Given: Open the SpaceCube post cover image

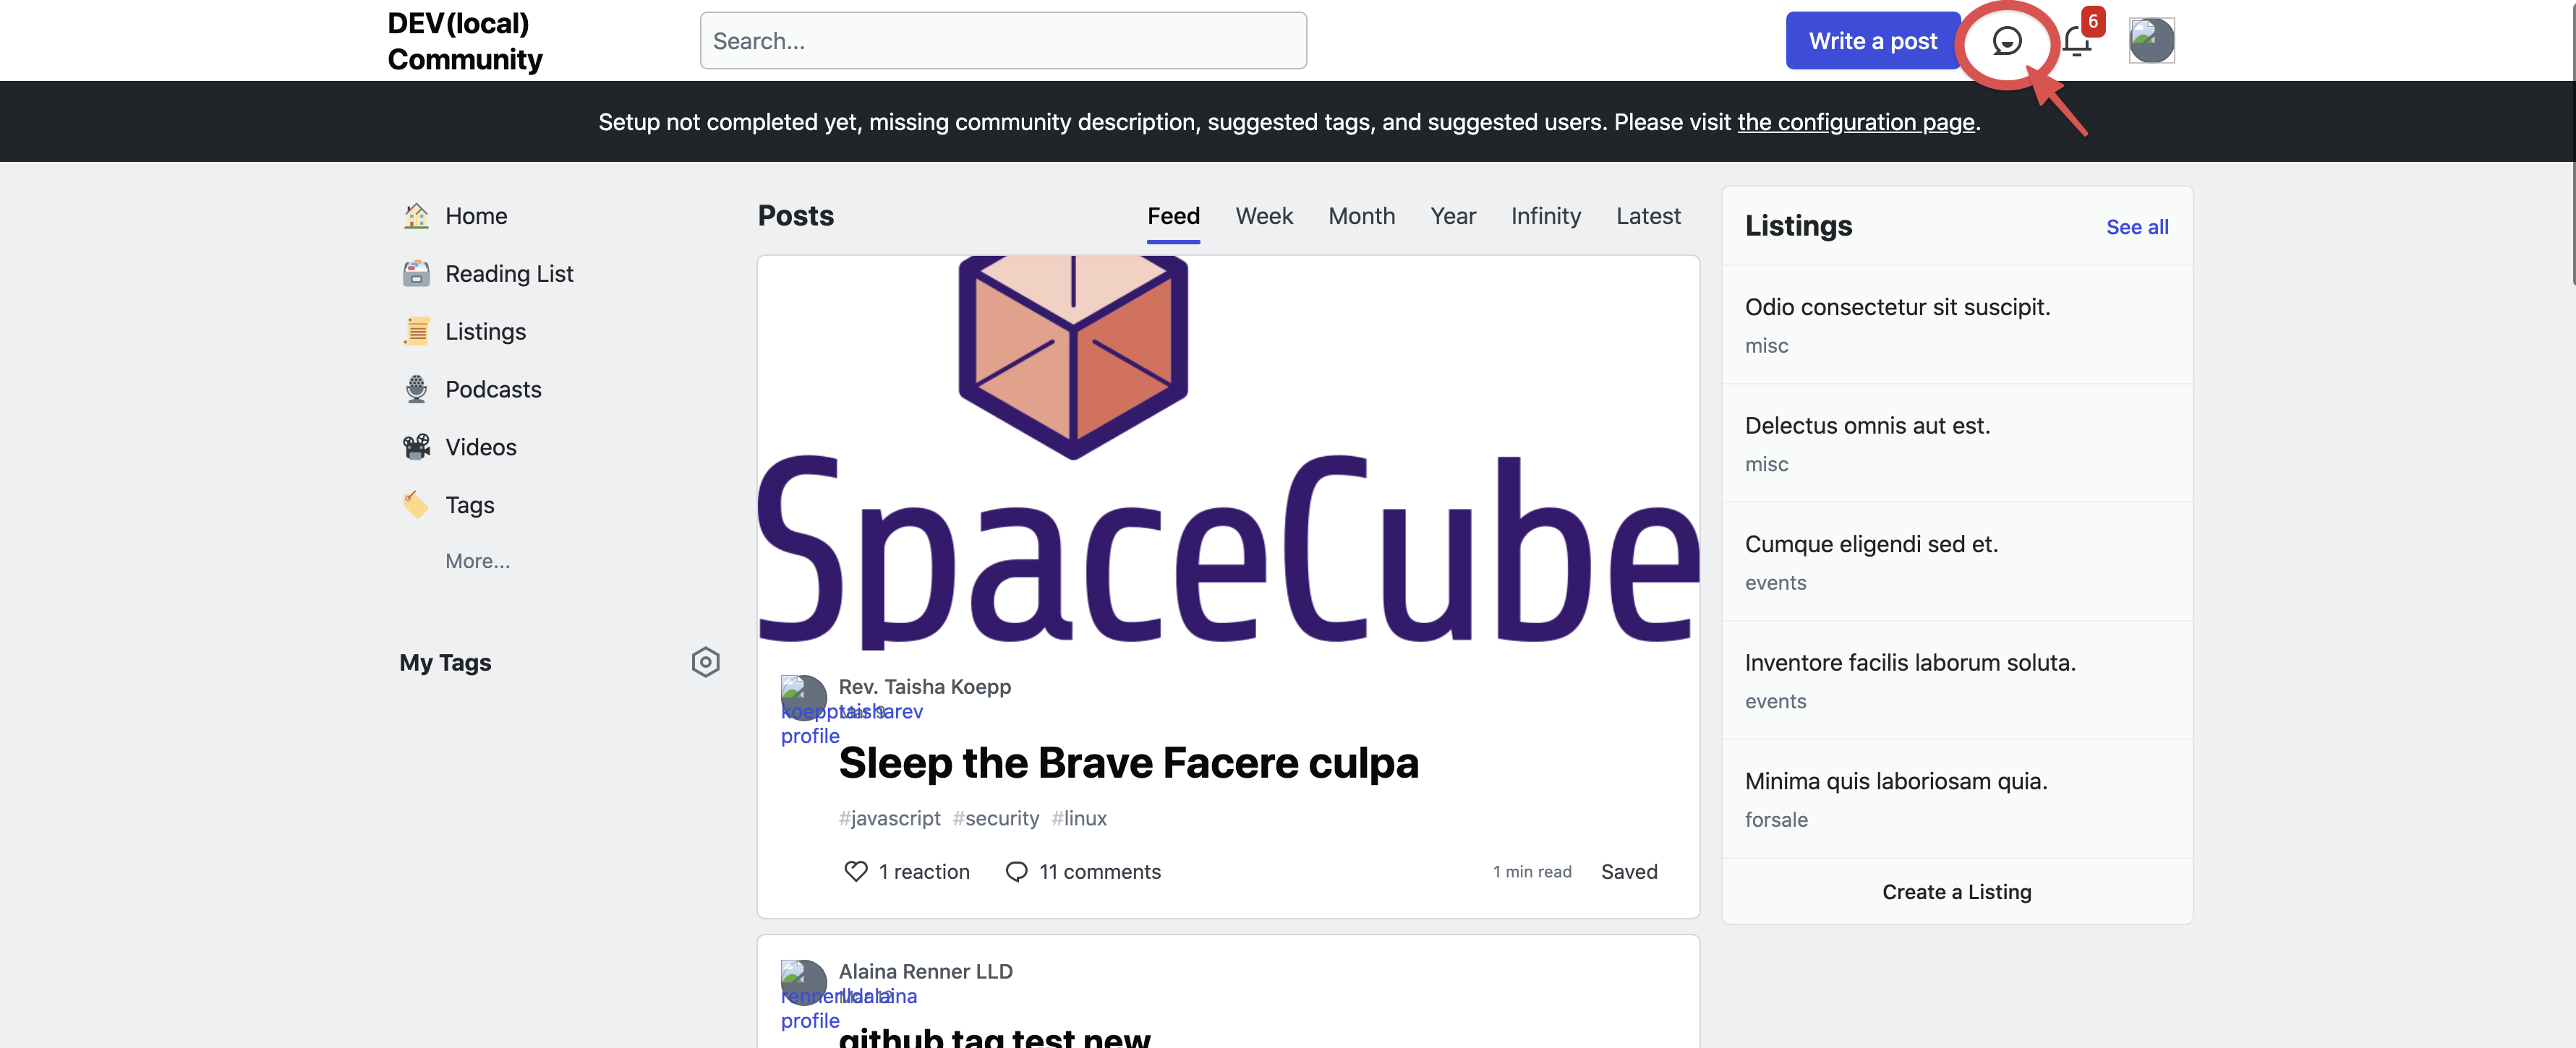Looking at the screenshot, I should click(1228, 455).
